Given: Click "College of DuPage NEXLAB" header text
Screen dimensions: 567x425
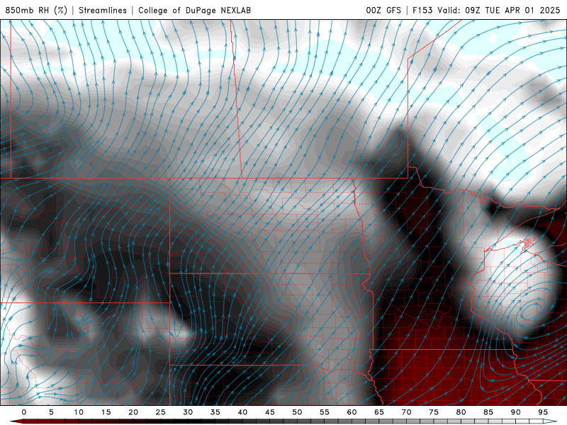Looking at the screenshot, I should coord(194,10).
